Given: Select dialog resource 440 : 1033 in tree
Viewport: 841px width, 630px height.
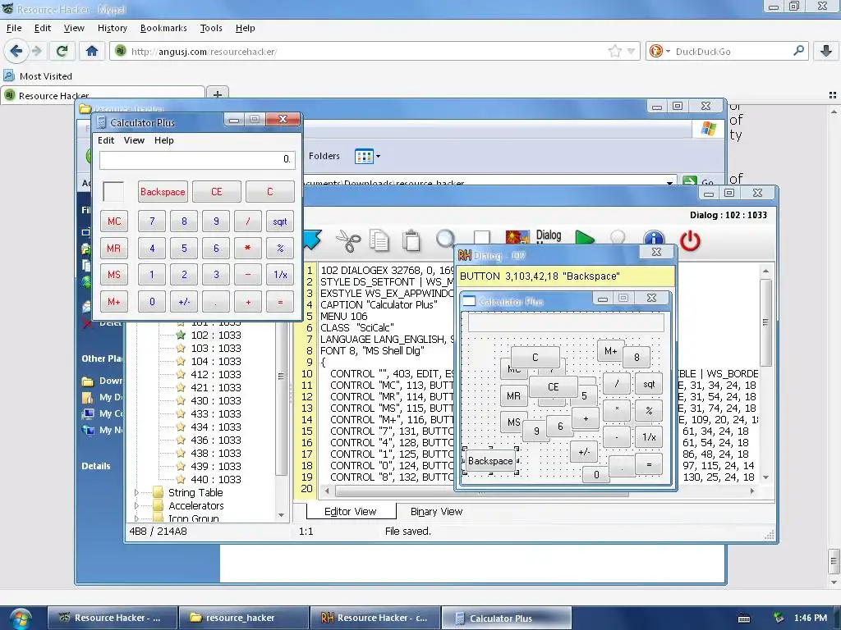Looking at the screenshot, I should tap(216, 479).
